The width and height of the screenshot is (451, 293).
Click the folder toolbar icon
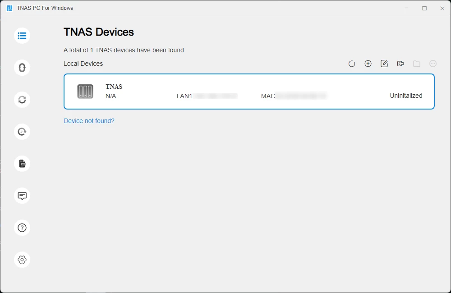pos(417,64)
